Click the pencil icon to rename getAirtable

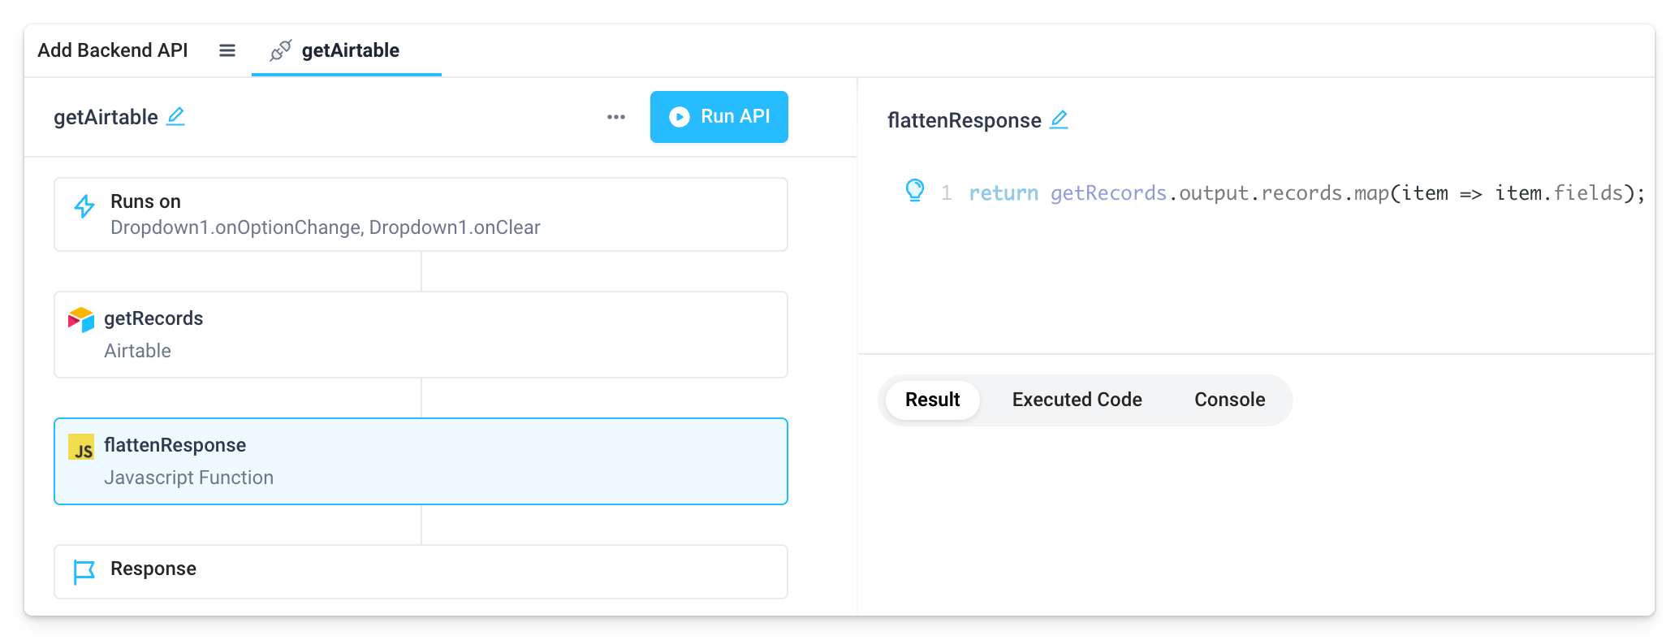click(176, 117)
